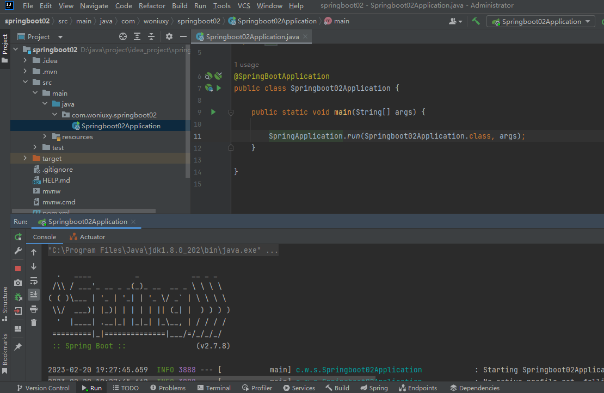Open the wrench icon to modify run configuration
The width and height of the screenshot is (604, 393).
[18, 251]
